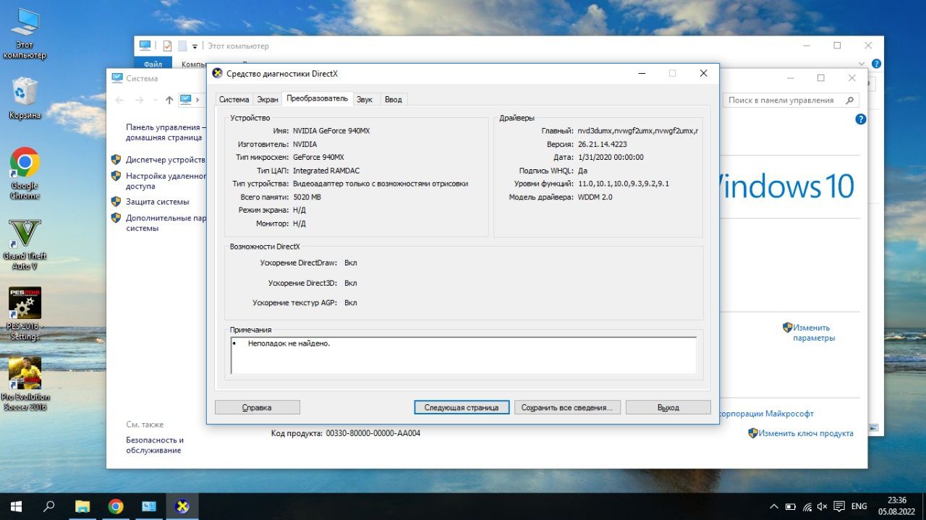This screenshot has width=926, height=520.
Task: Open the Windows Start menu
Action: [16, 506]
